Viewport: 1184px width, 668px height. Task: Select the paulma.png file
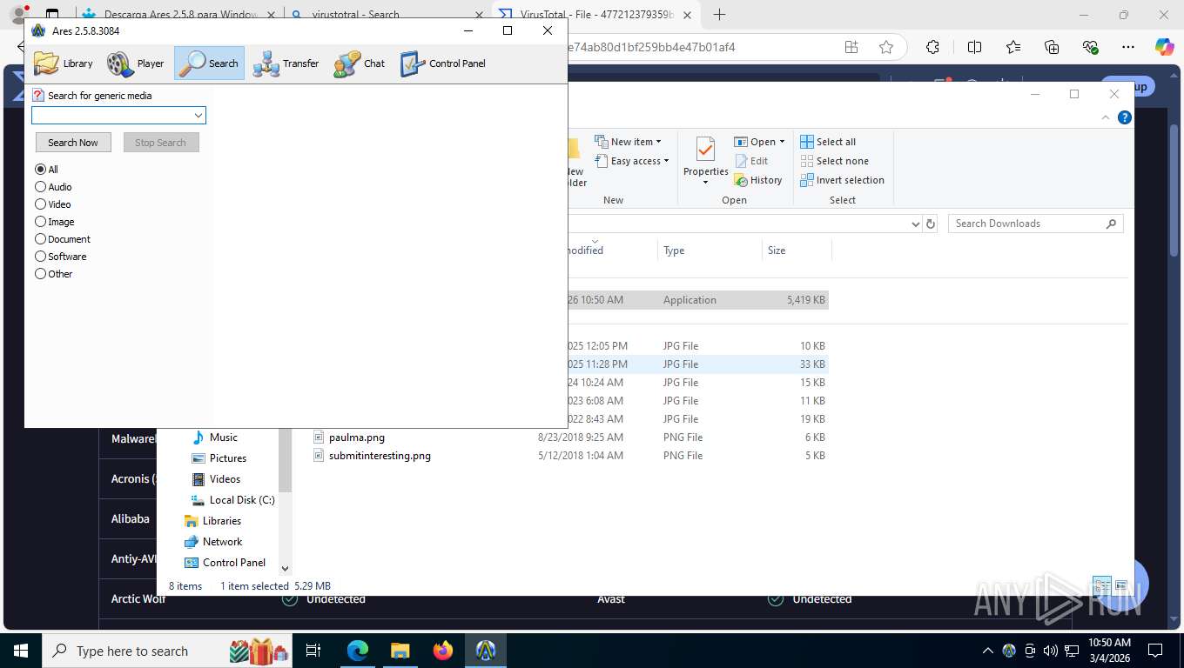tap(357, 438)
